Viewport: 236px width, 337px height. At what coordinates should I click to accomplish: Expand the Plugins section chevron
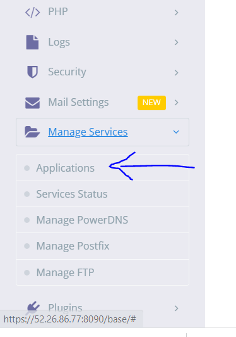point(176,308)
